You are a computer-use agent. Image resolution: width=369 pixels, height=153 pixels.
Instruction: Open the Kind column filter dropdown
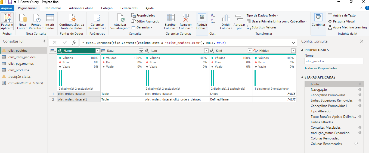point(250,51)
